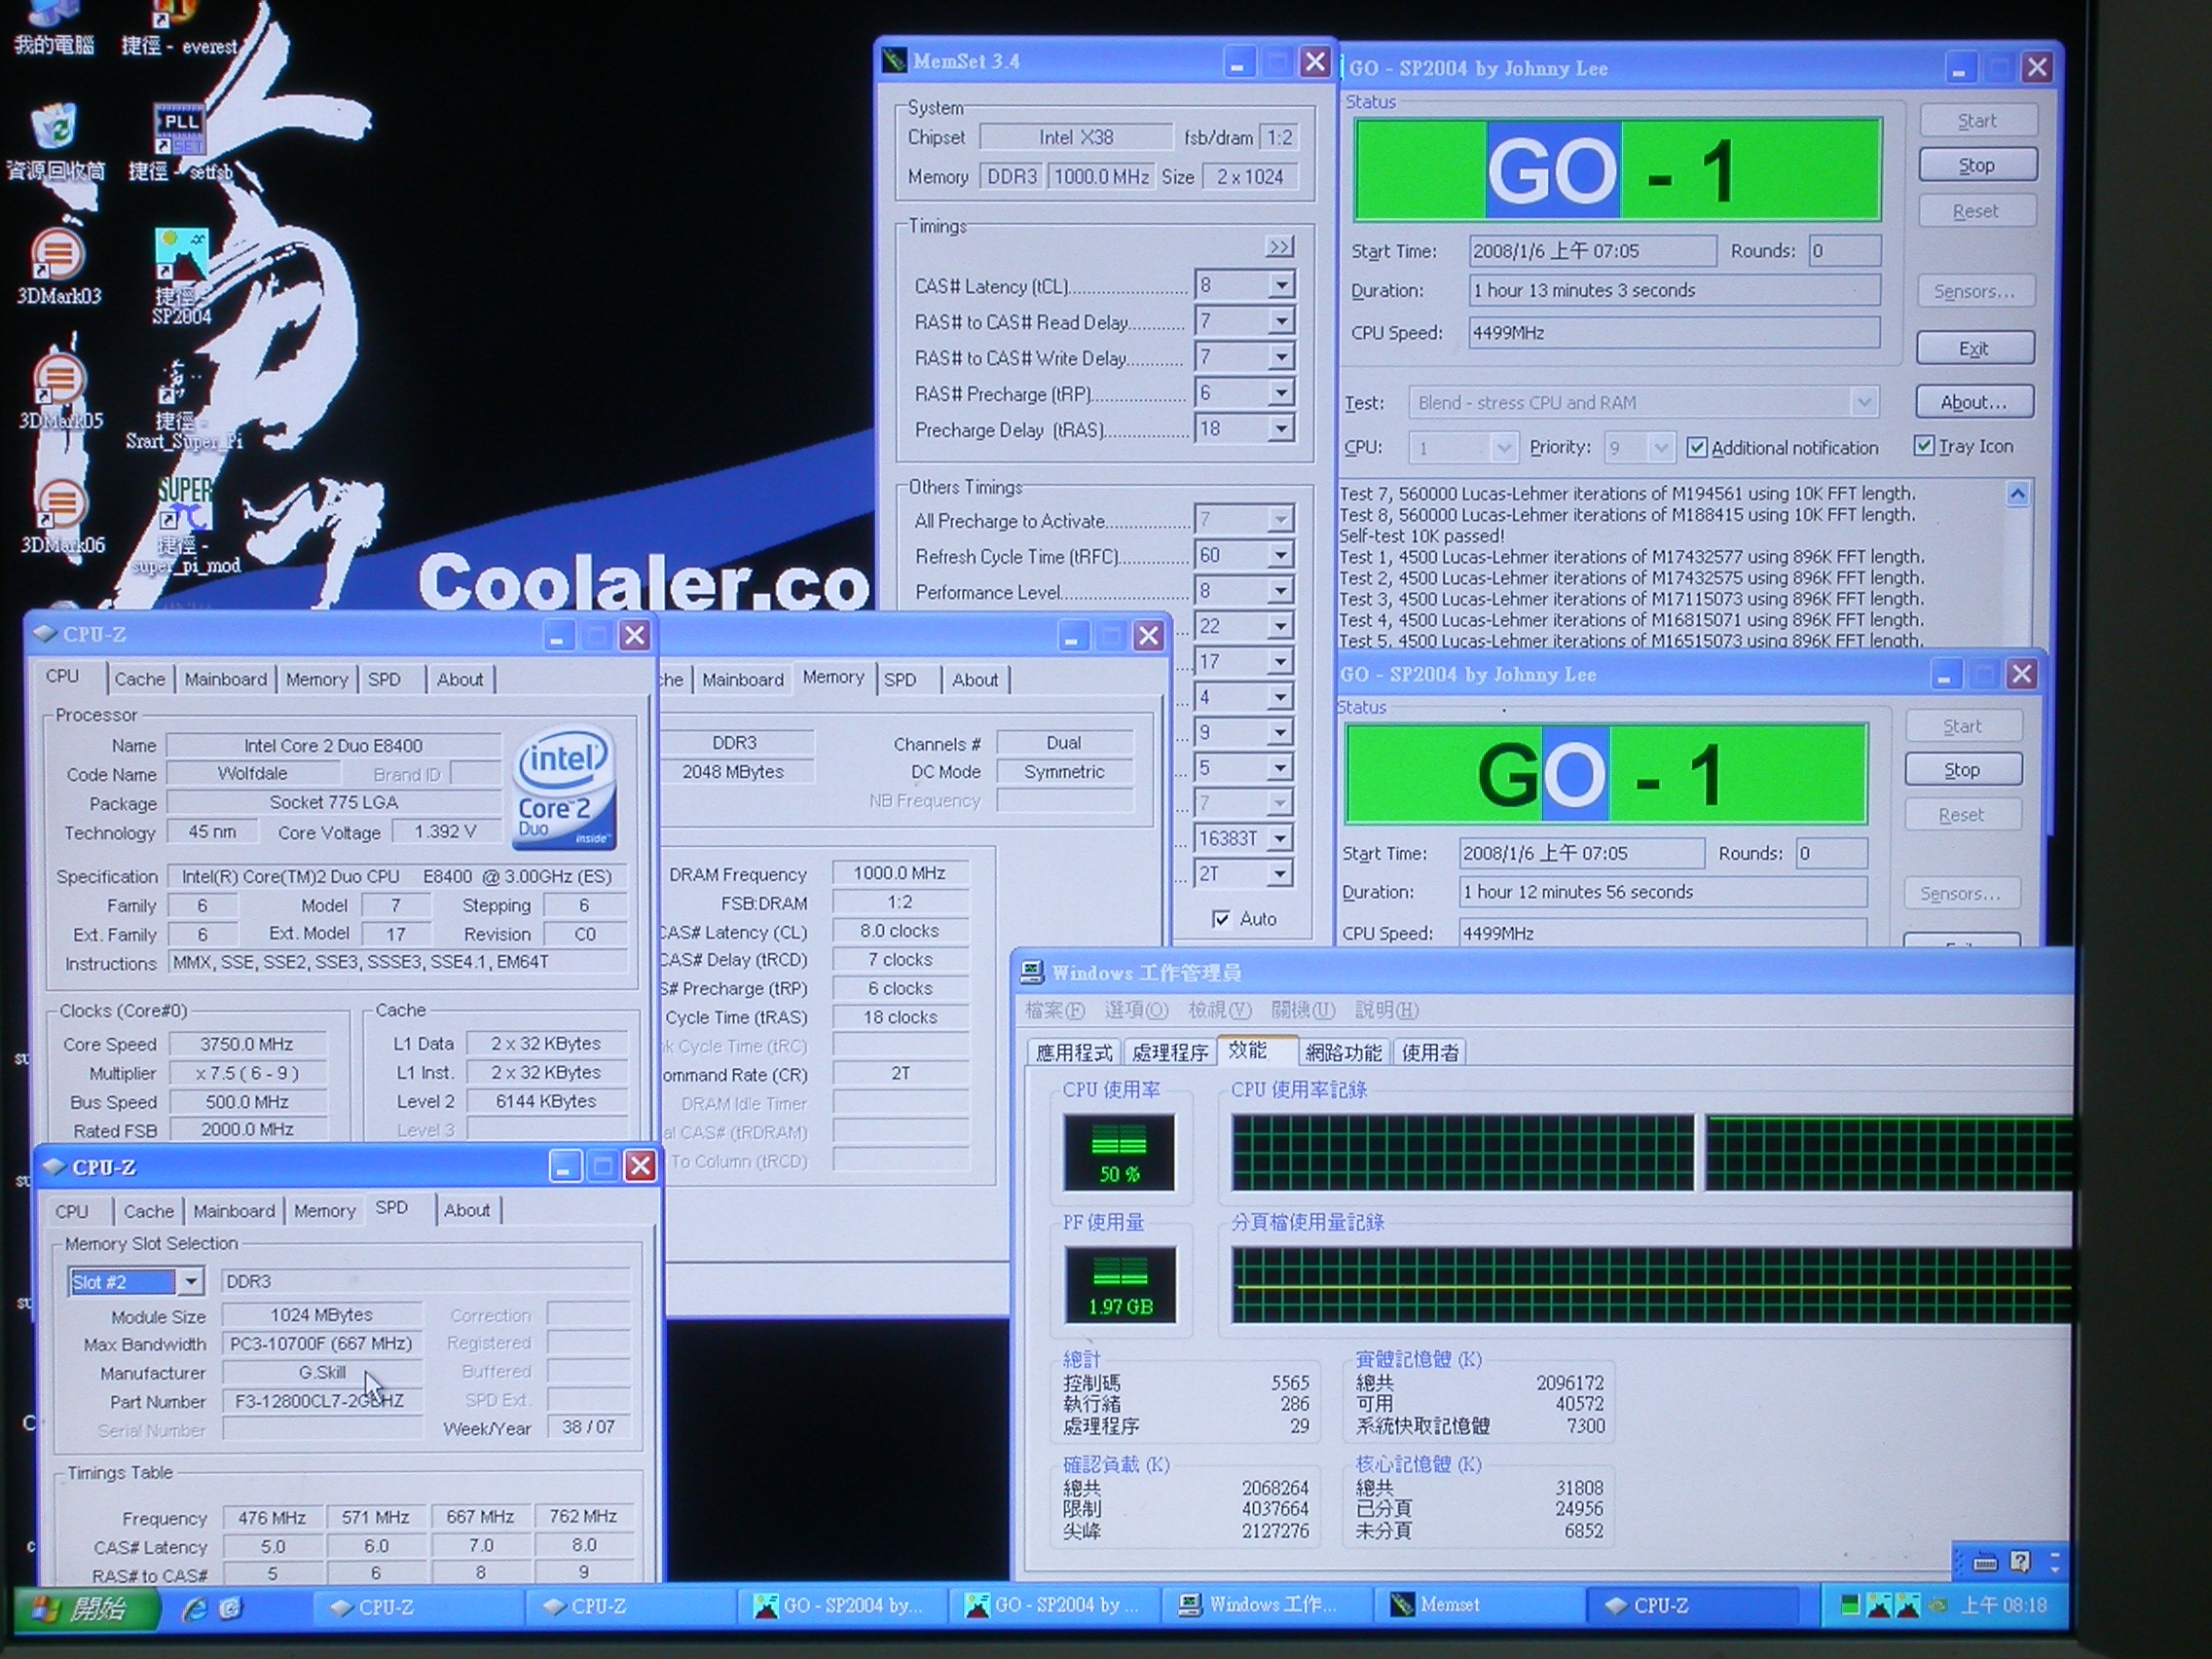Image resolution: width=2212 pixels, height=1659 pixels.
Task: Click the upper SP2004 log scroll-up arrow
Action: coord(2017,493)
